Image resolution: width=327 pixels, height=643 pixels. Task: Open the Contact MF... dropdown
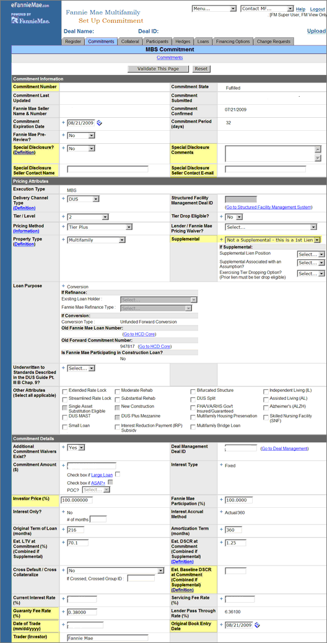tap(267, 9)
